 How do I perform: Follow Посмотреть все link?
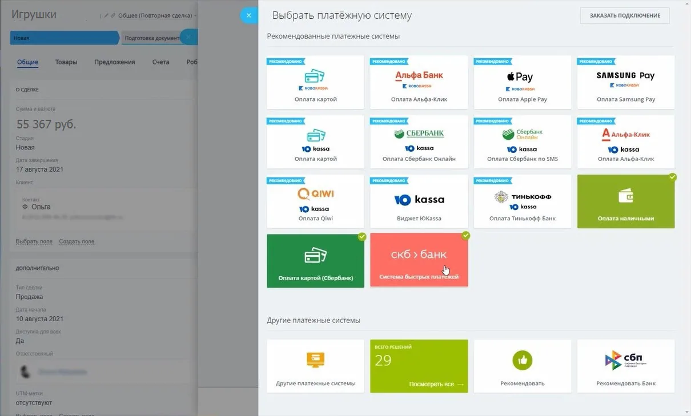(x=437, y=384)
